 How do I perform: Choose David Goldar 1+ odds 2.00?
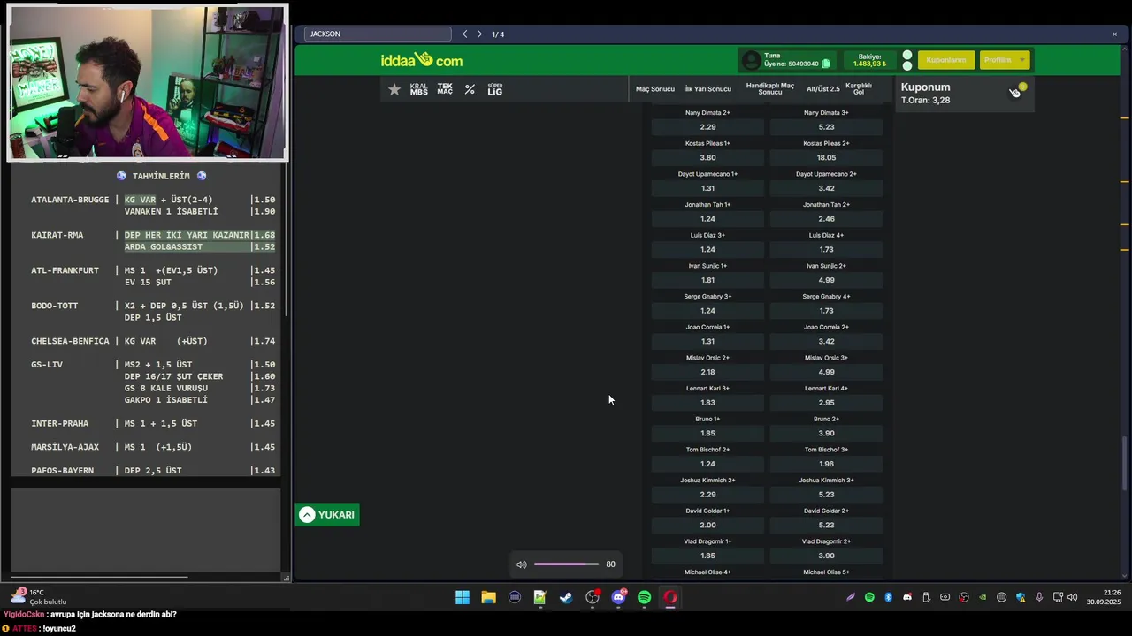pos(707,526)
